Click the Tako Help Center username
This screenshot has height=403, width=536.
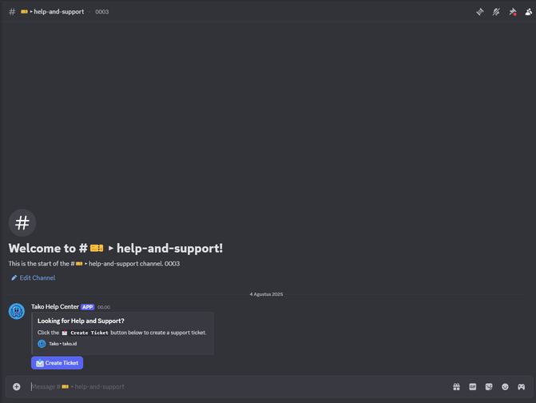55,307
